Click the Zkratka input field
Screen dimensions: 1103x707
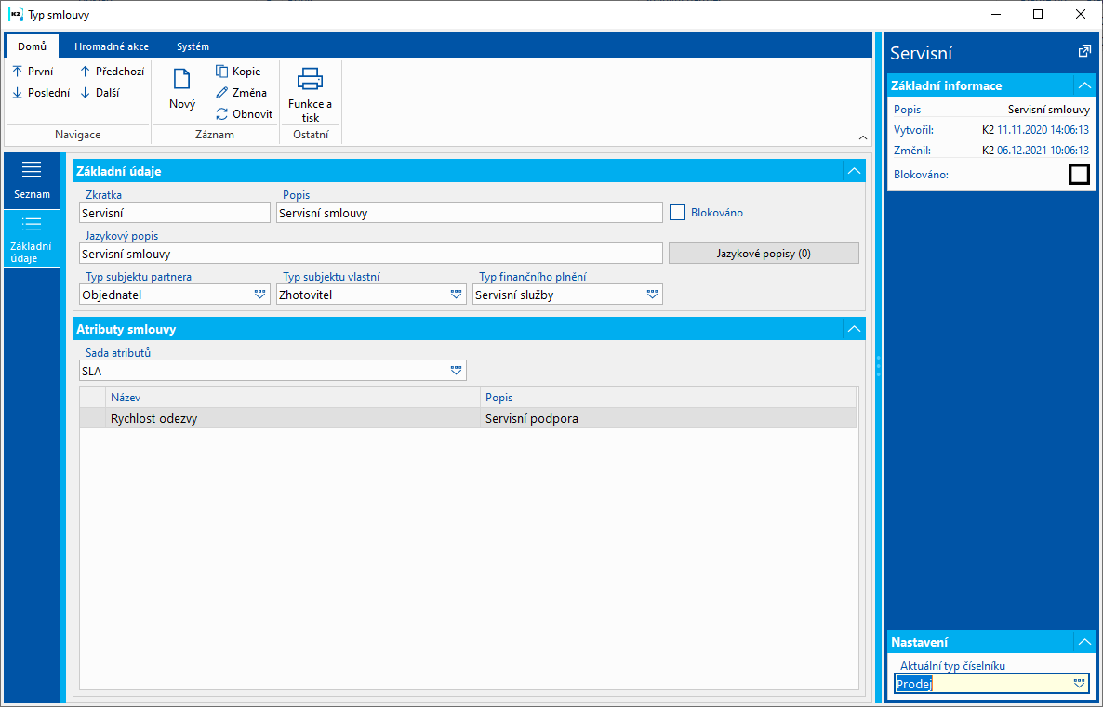[175, 213]
